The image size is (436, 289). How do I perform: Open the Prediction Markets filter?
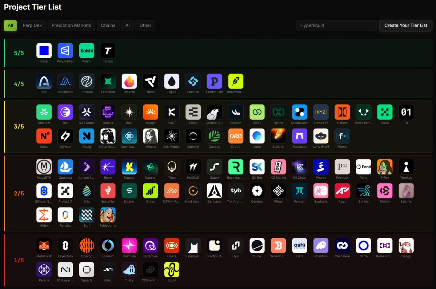71,25
